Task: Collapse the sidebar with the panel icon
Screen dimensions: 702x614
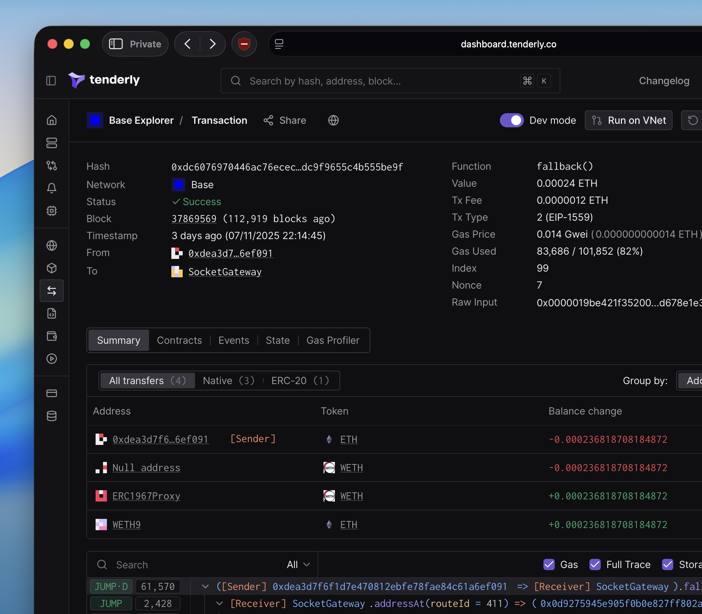Action: pyautogui.click(x=51, y=81)
